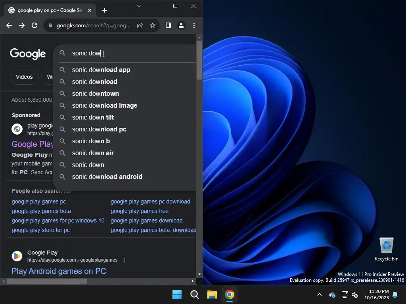Filter results by Videos
406x304 pixels.
[x=24, y=77]
